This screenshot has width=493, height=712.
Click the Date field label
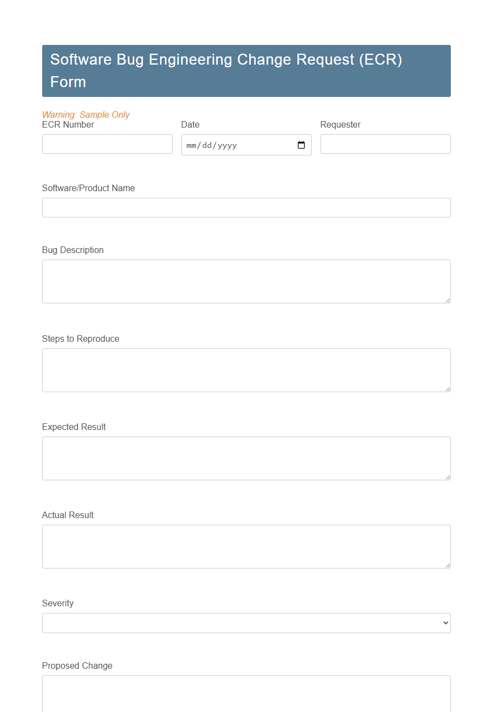pos(190,124)
